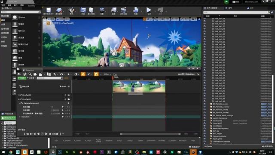This screenshot has width=275, height=155.
Task: Toggle visibility eye for BP_Particle_Smoke
Action: (x=205, y=109)
